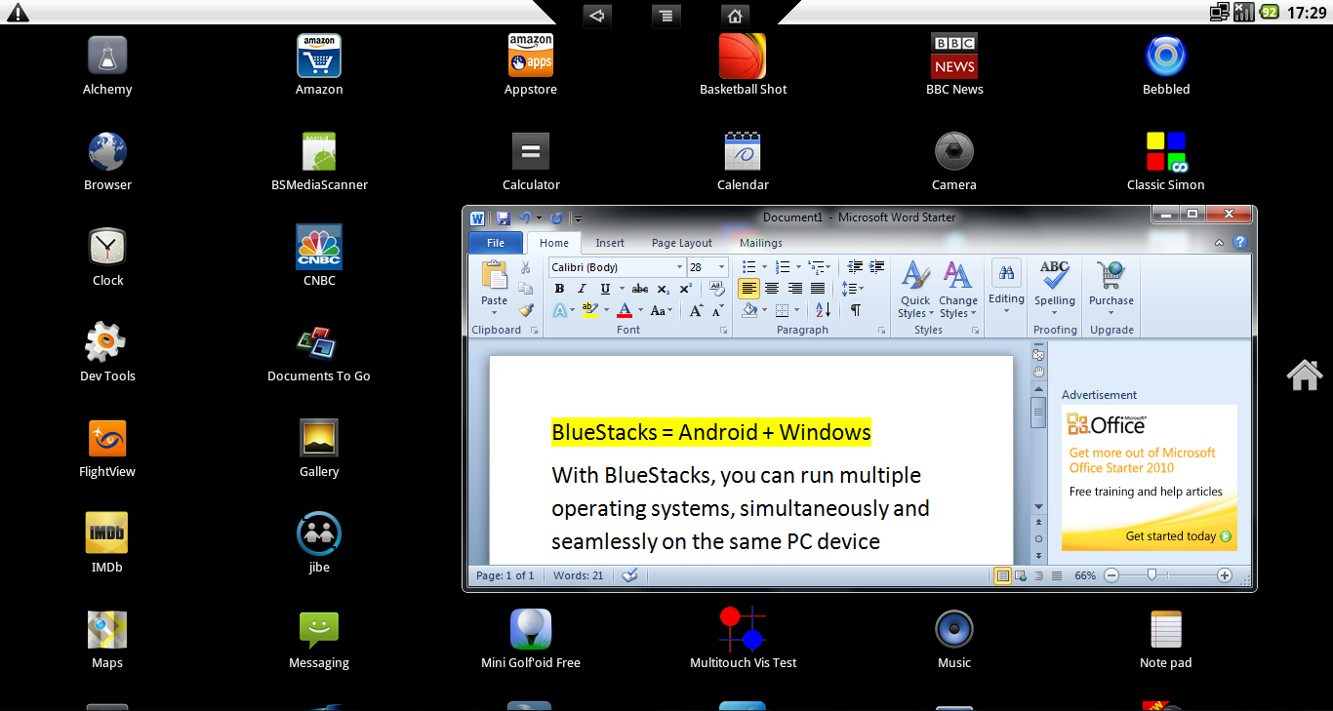This screenshot has width=1333, height=711.
Task: Center the paragraph text
Action: 772,289
